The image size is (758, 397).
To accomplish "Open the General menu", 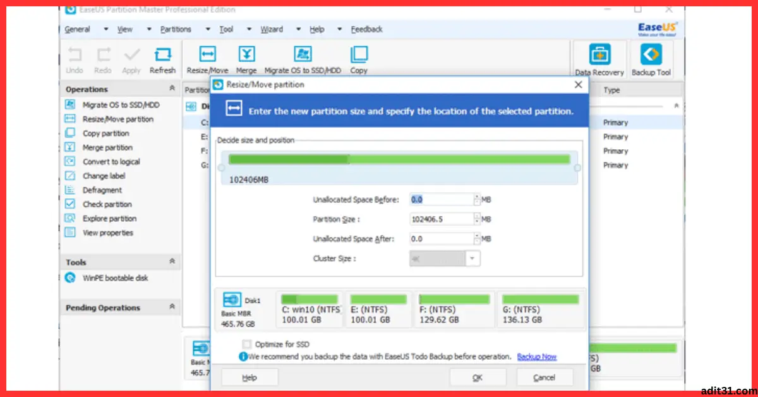I will (x=77, y=29).
